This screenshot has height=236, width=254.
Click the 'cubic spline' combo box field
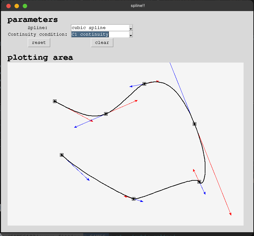tap(100, 28)
